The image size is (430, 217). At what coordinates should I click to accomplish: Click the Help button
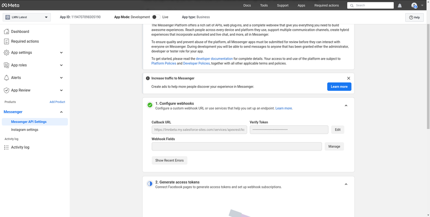[414, 17]
